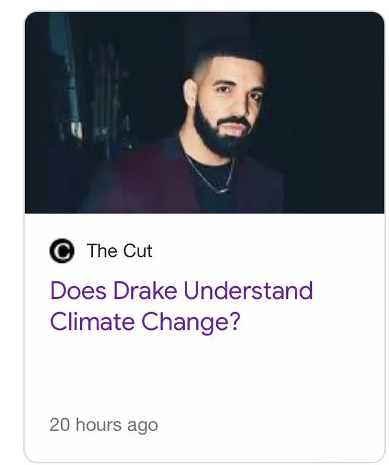Click the word 'hours' in the timestamp
The width and height of the screenshot is (389, 465).
point(98,425)
